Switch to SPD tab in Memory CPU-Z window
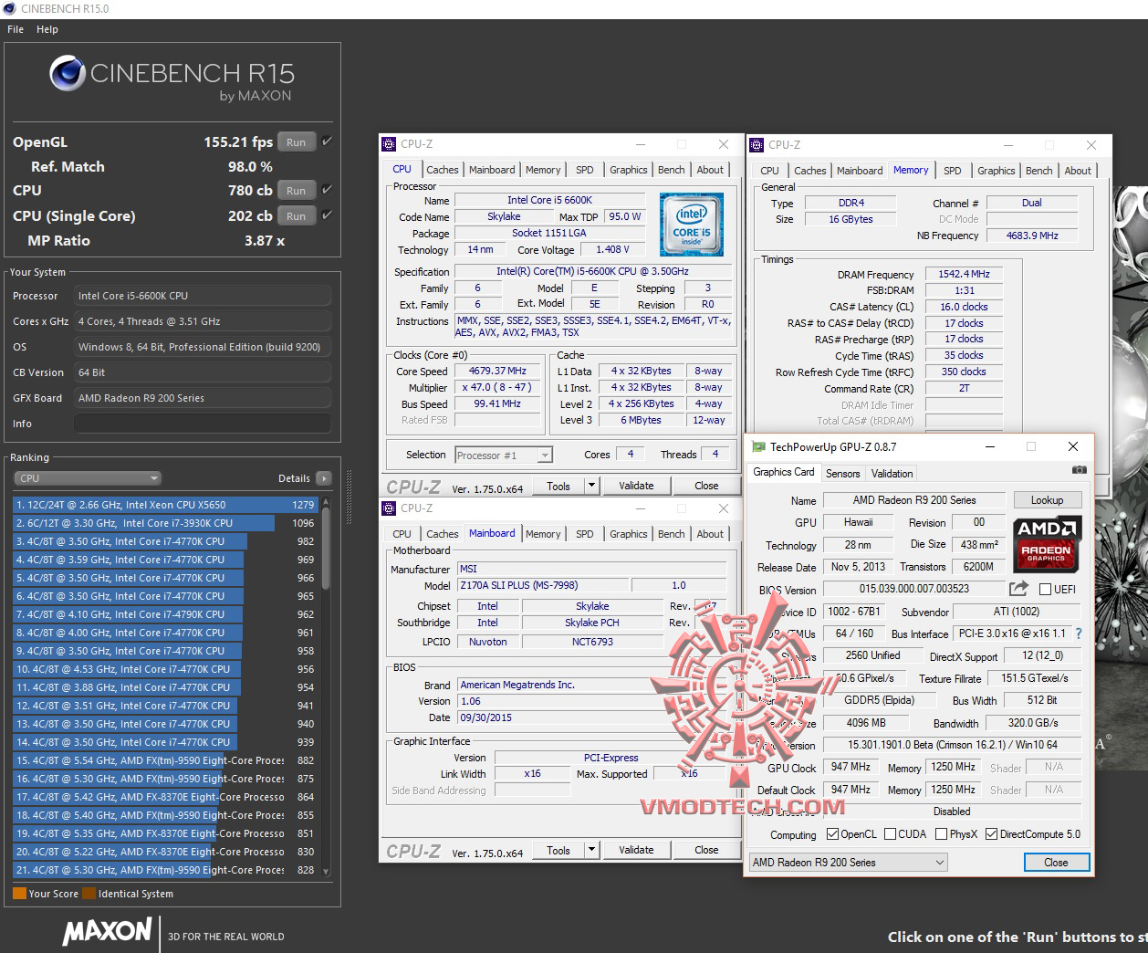The height and width of the screenshot is (953, 1148). point(953,171)
